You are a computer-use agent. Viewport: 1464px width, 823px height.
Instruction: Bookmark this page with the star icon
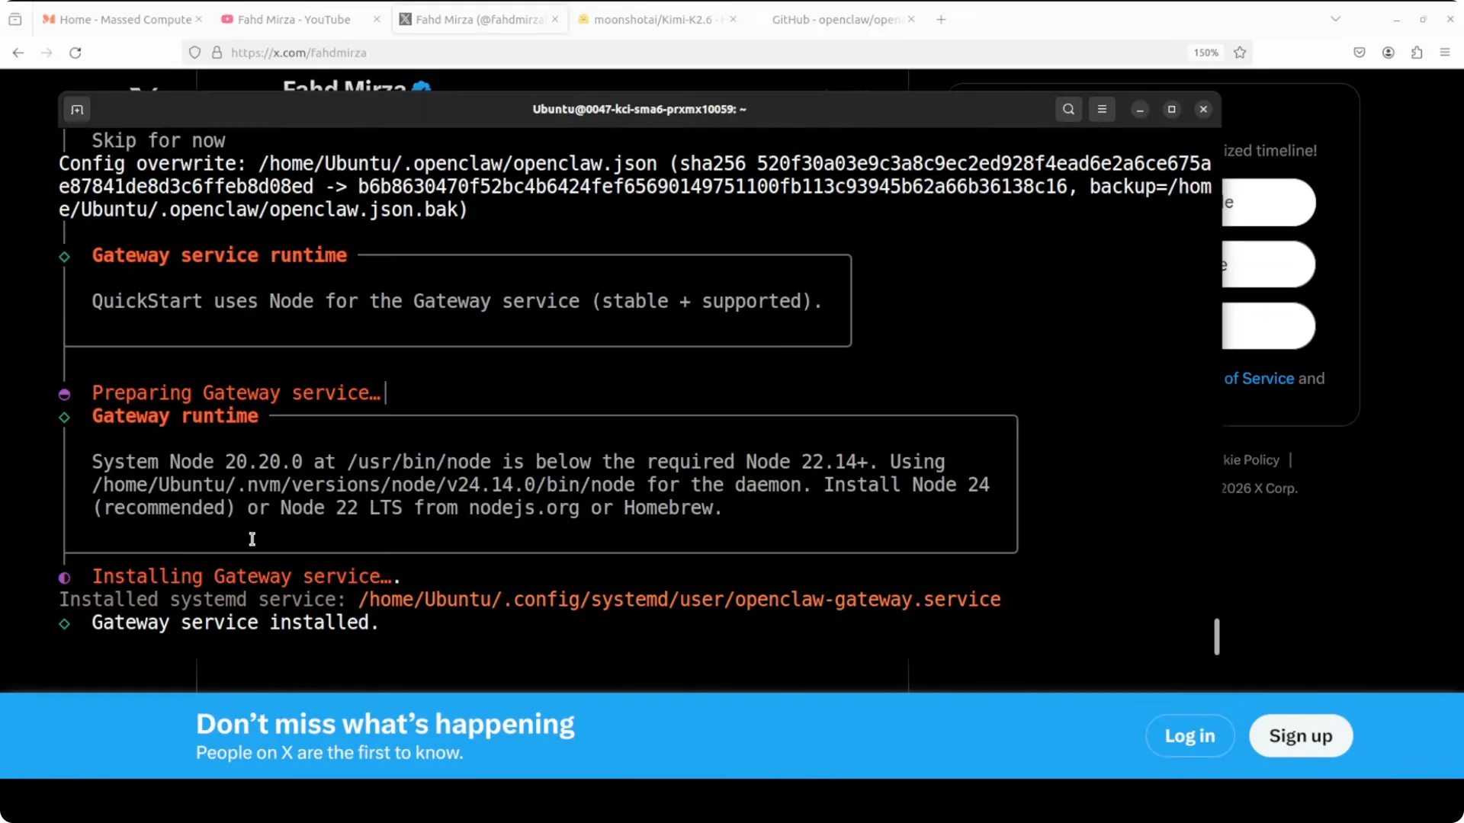[x=1240, y=53]
